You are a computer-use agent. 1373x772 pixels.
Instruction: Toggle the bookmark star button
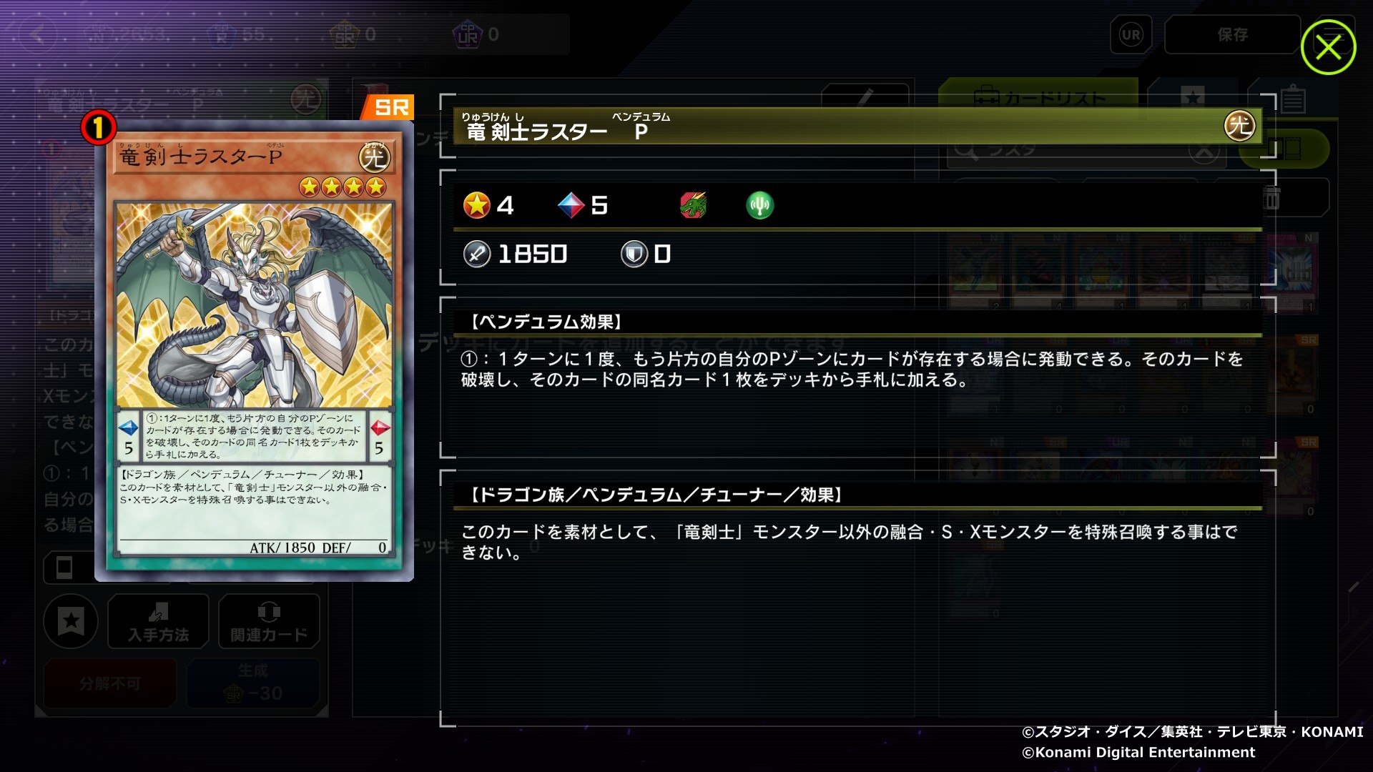pos(71,621)
